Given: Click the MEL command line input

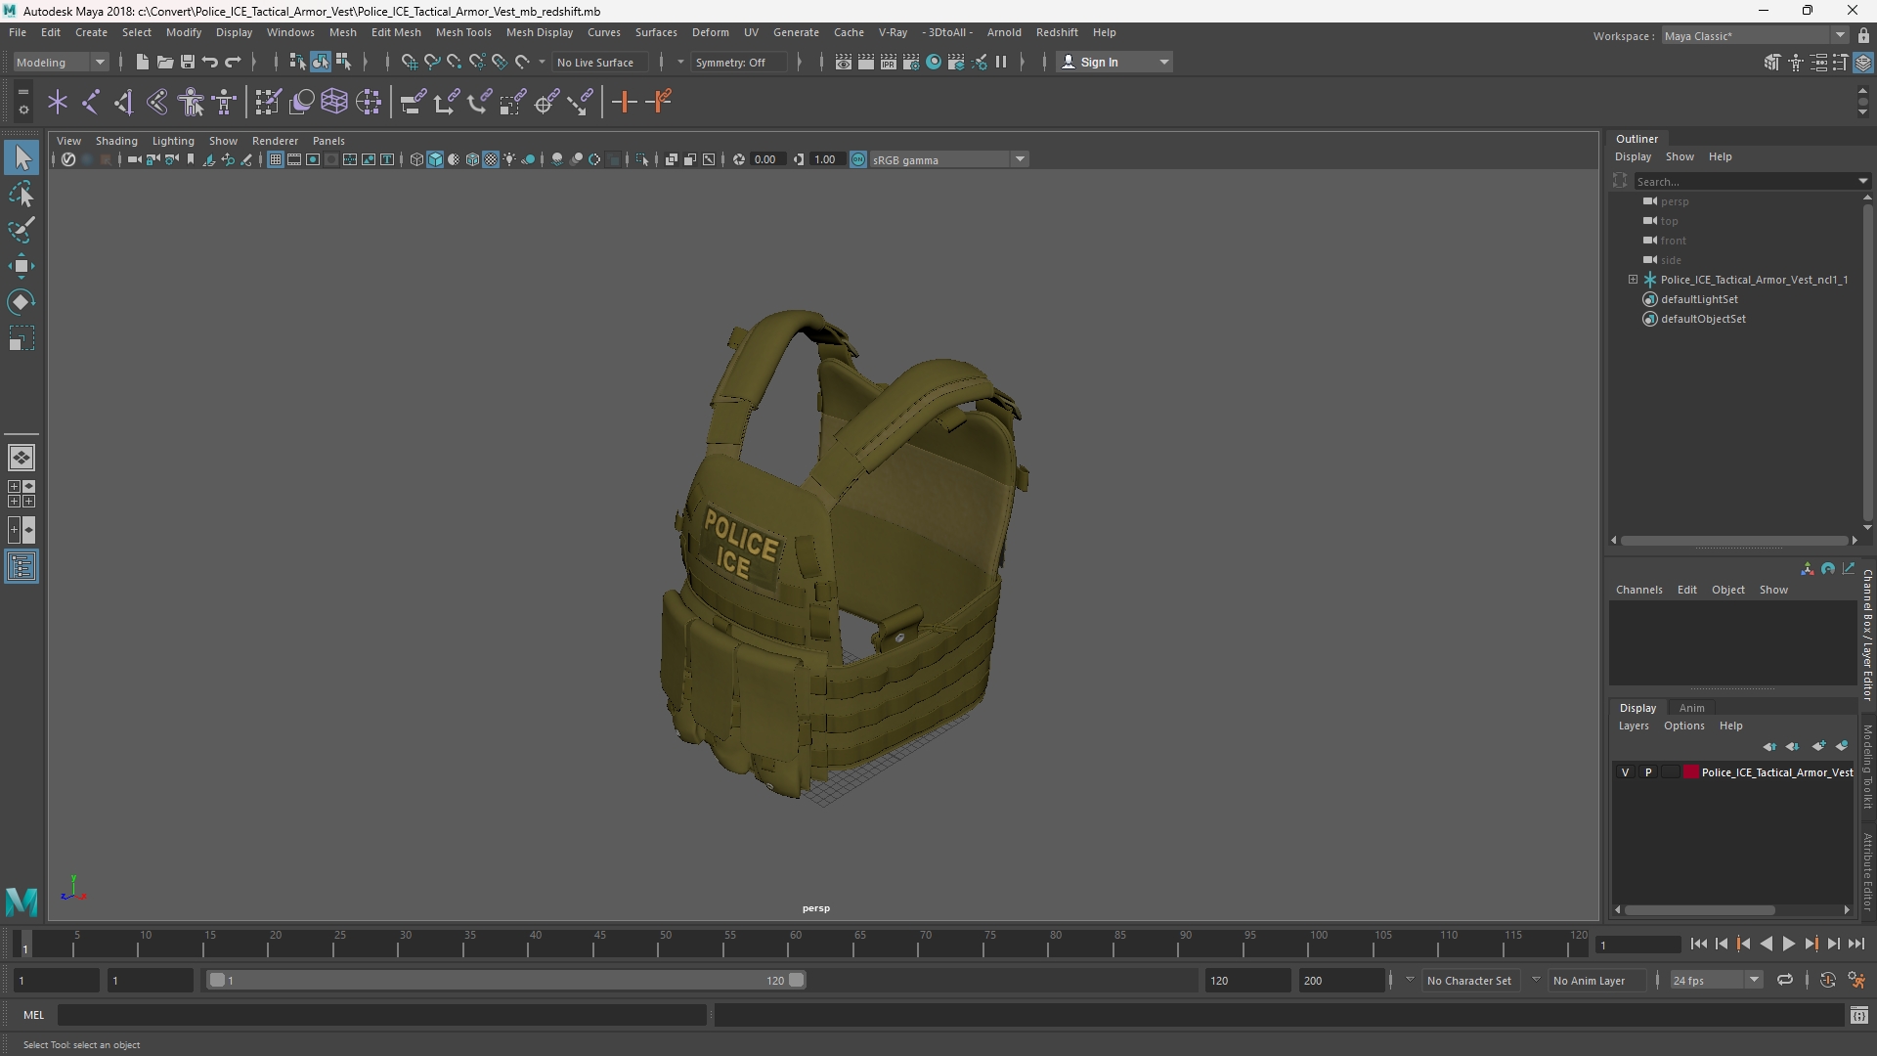Looking at the screenshot, I should point(381,1016).
